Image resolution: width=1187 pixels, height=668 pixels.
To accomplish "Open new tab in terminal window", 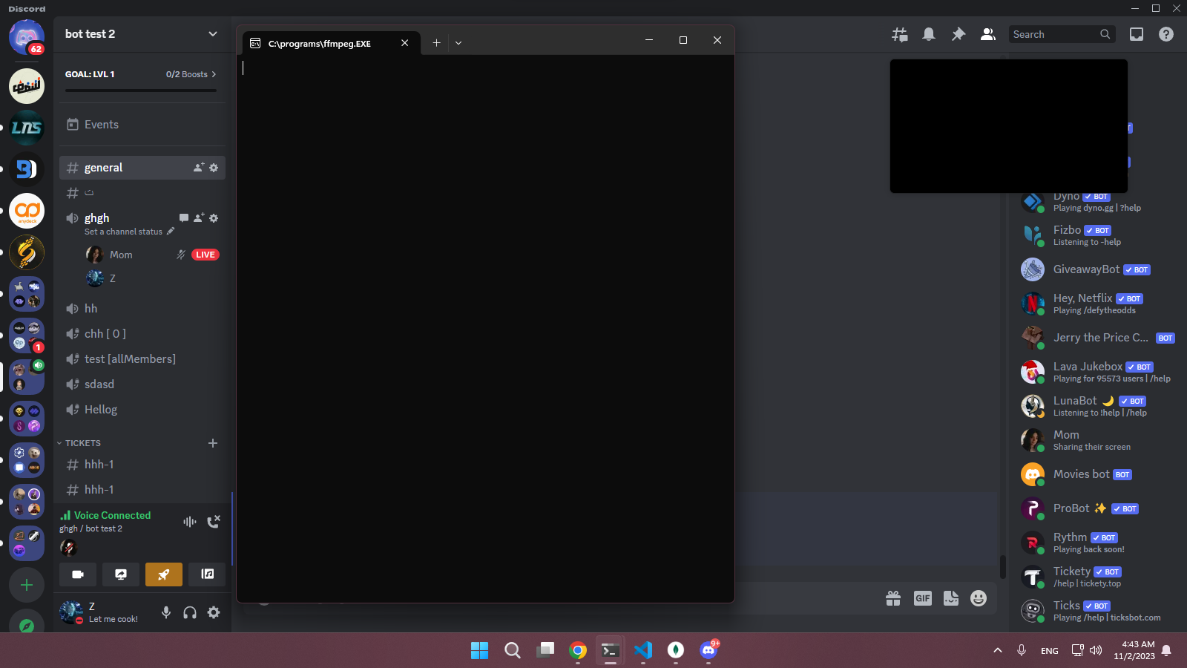I will [x=436, y=43].
